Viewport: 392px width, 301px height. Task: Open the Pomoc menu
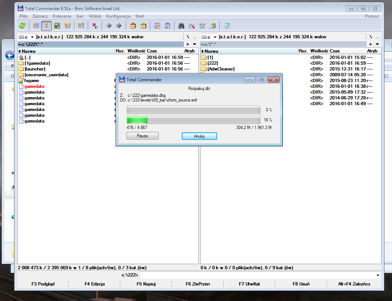click(372, 16)
